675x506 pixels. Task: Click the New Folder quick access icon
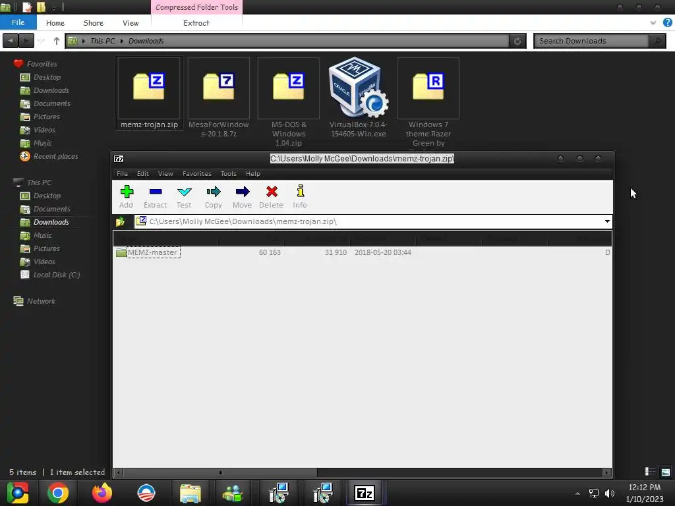[41, 7]
